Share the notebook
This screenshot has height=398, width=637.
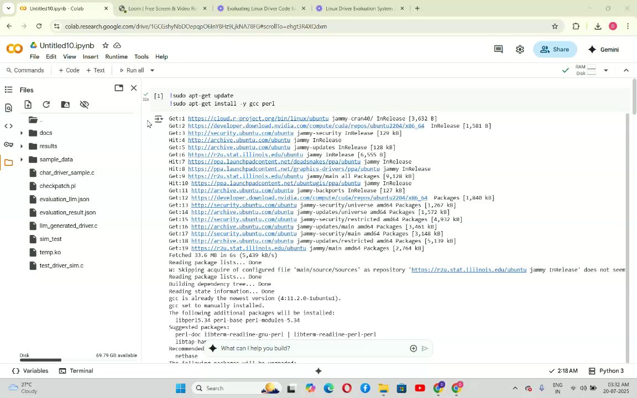[555, 50]
